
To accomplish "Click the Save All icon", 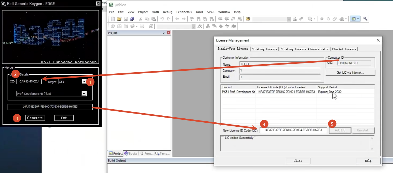I will tap(132, 19).
